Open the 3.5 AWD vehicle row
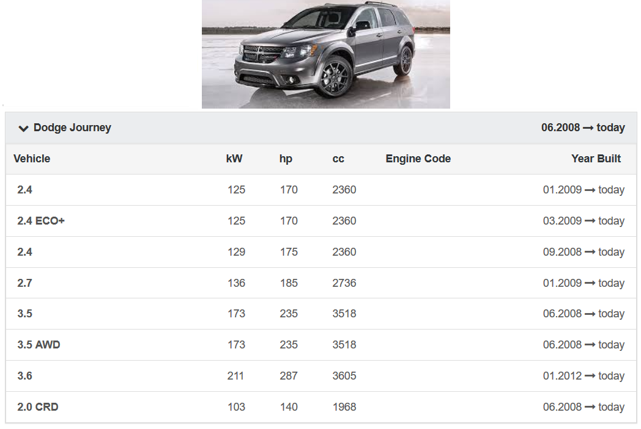Viewport: 641px width, 429px height. (x=39, y=345)
